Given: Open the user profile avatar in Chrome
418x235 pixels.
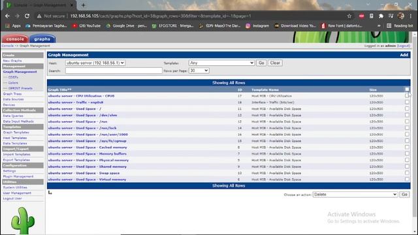Looking at the screenshot, I should tap(400, 16).
